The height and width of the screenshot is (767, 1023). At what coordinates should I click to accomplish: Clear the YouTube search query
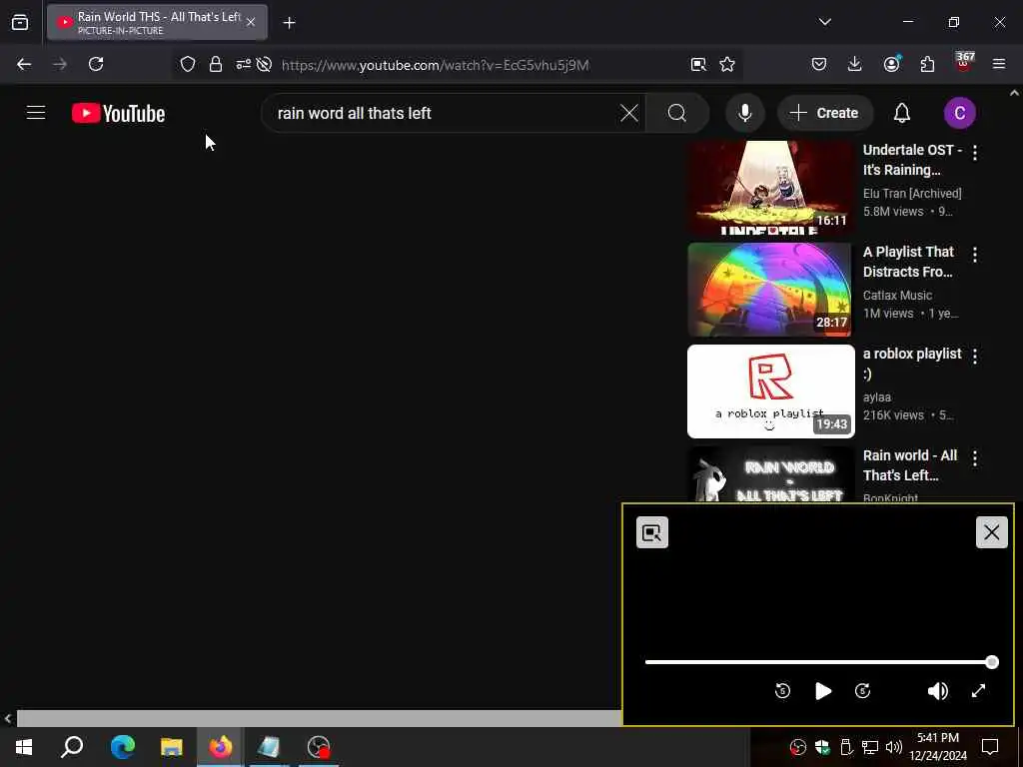[629, 113]
